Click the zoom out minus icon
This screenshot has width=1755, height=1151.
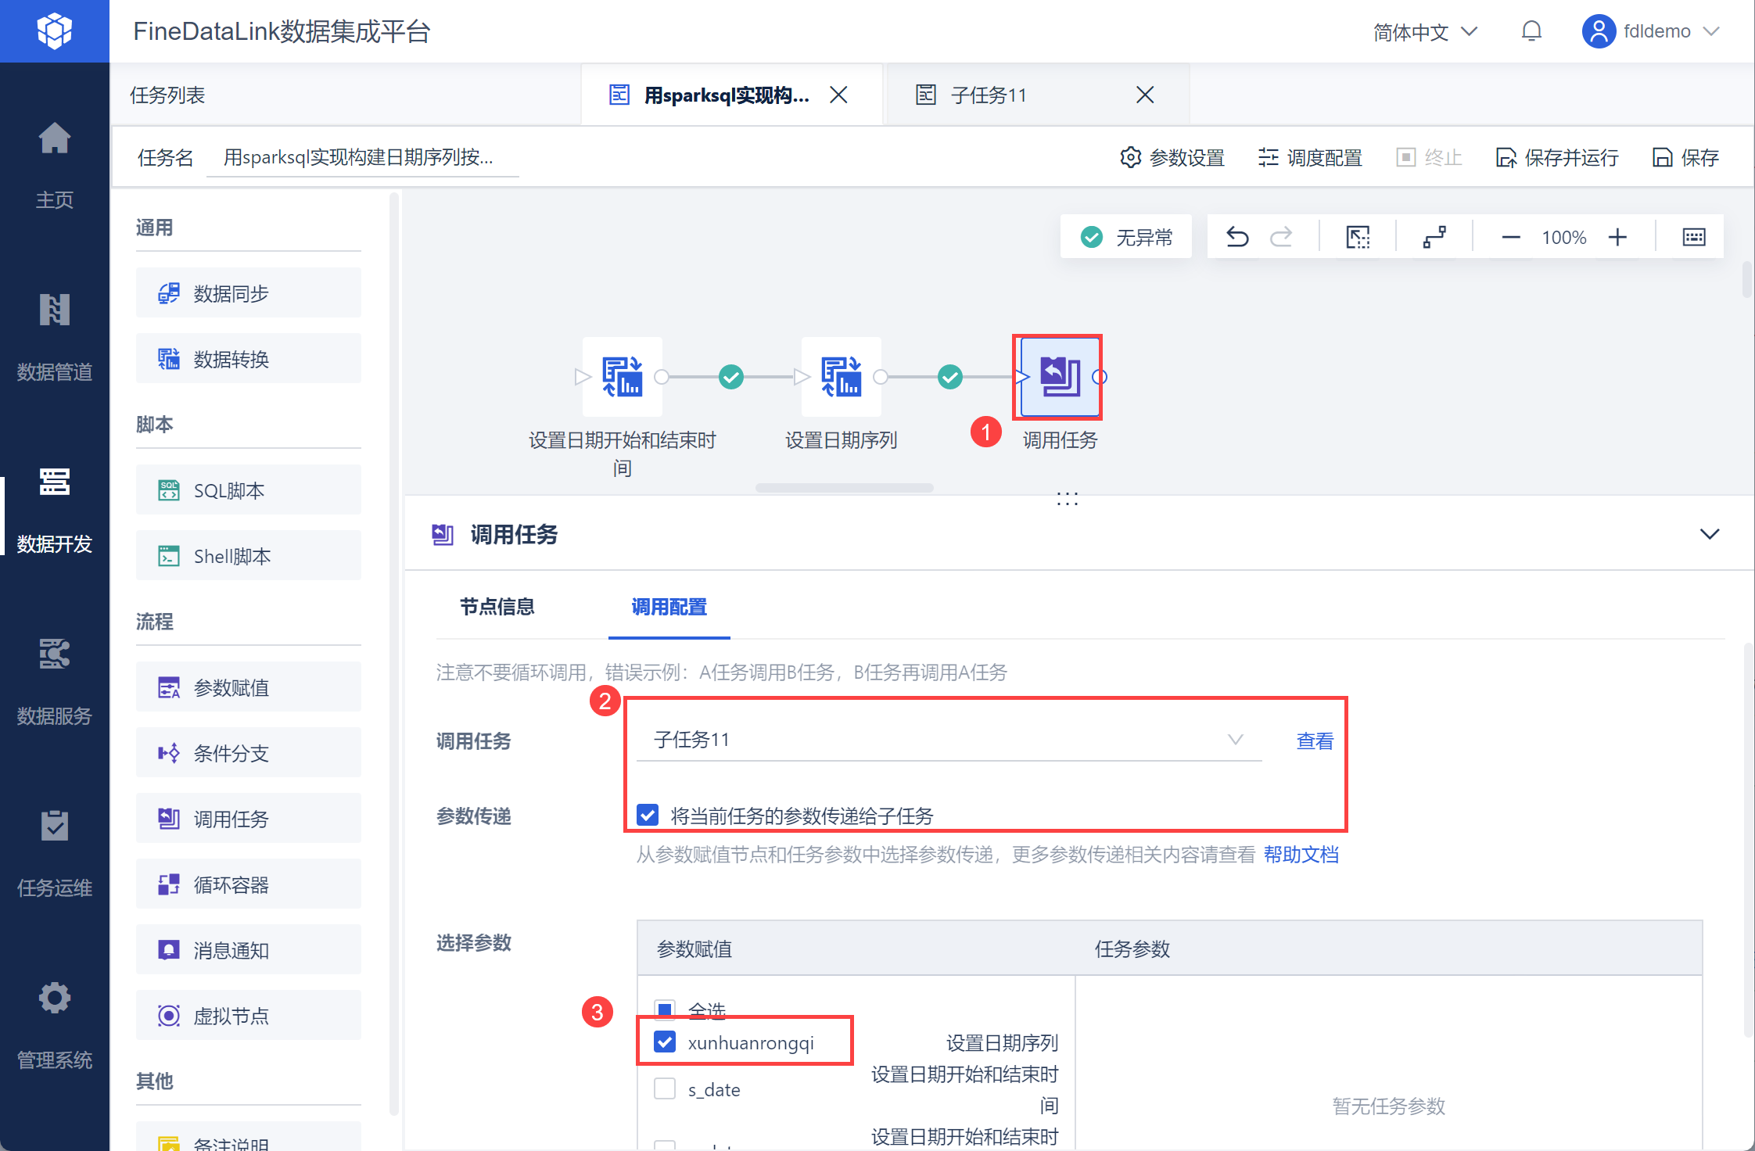click(1511, 237)
